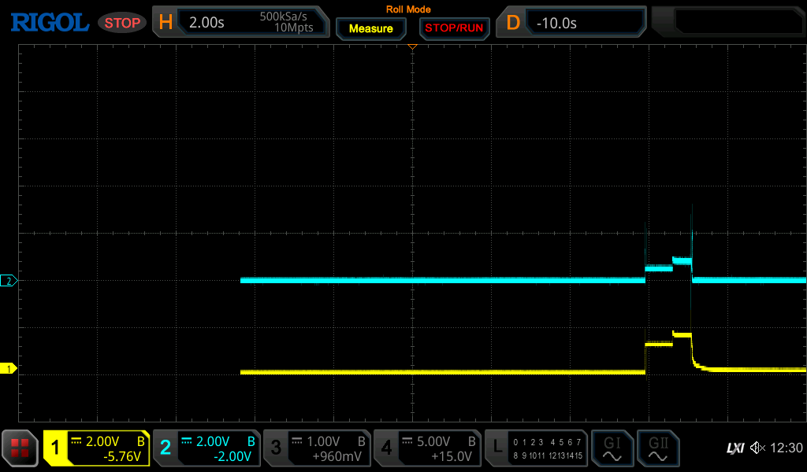Click channel 3 bandwidth limit B indicator
This screenshot has height=472, width=807.
361,441
